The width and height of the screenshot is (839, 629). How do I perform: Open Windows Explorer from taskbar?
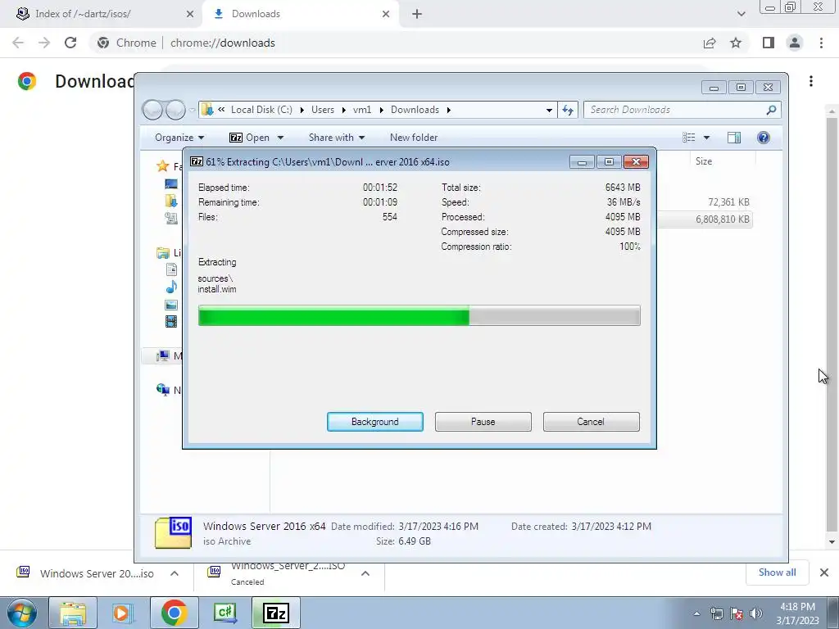(x=73, y=613)
